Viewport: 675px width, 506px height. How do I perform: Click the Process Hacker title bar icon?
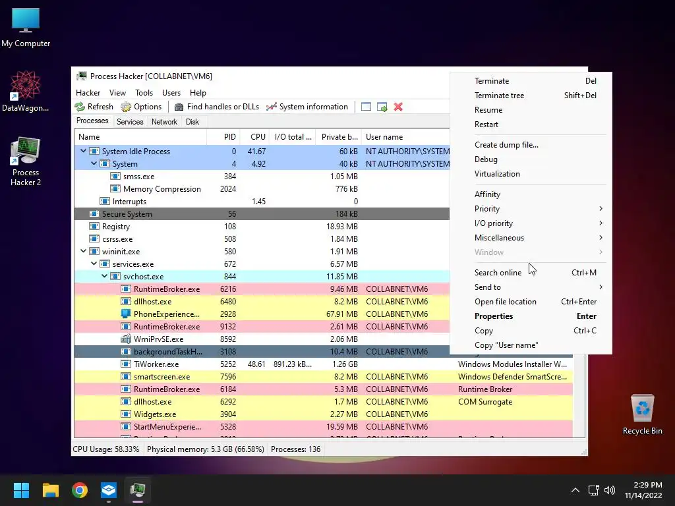[81, 76]
